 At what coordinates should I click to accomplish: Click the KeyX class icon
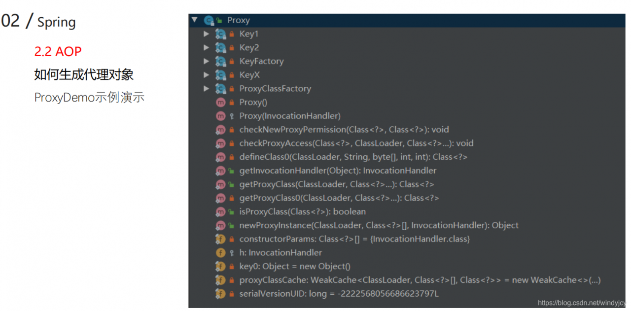coord(220,75)
